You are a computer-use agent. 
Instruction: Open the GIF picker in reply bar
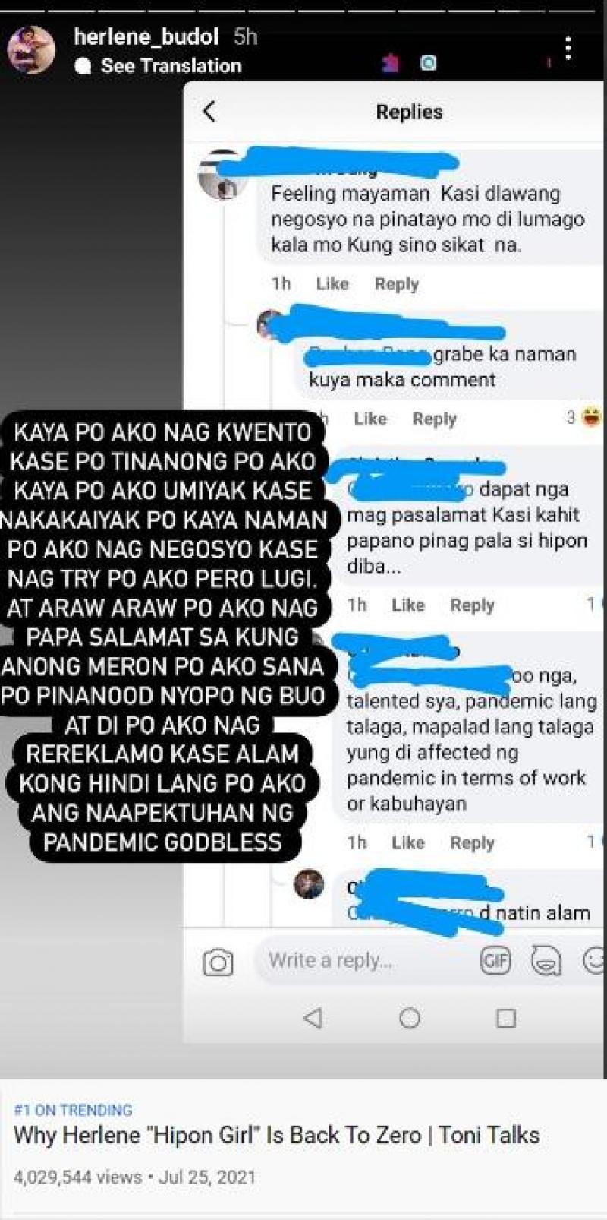point(495,961)
